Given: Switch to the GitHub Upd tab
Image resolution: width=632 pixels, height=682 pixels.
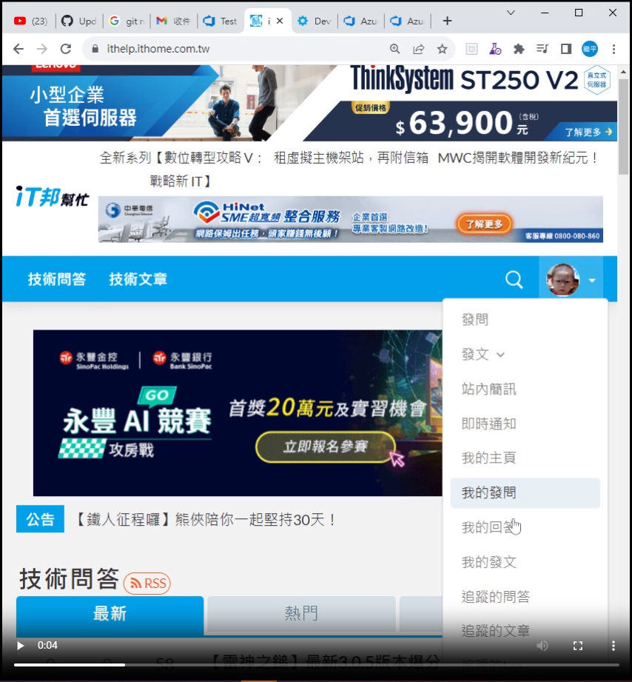Looking at the screenshot, I should 78,21.
